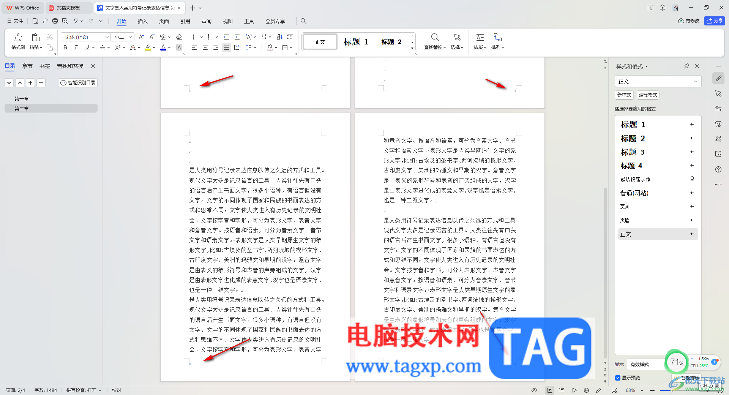Image resolution: width=729 pixels, height=395 pixels.
Task: Switch to outline view in status bar
Action: (562, 390)
